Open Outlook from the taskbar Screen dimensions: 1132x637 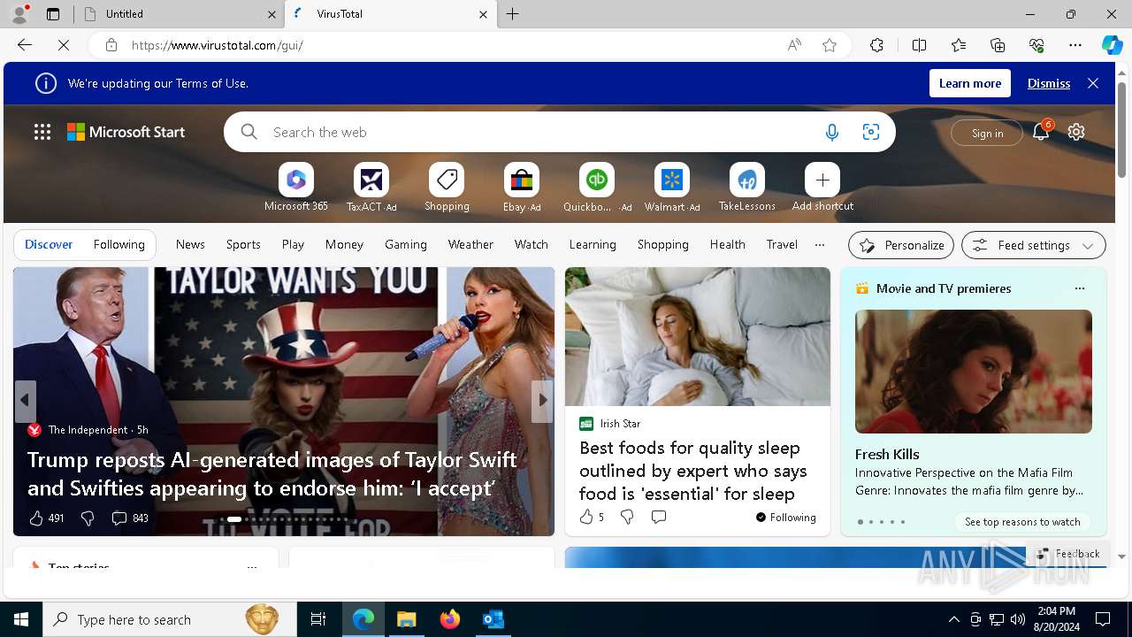tap(493, 619)
